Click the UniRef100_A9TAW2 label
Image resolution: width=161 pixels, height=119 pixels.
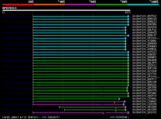144,93
